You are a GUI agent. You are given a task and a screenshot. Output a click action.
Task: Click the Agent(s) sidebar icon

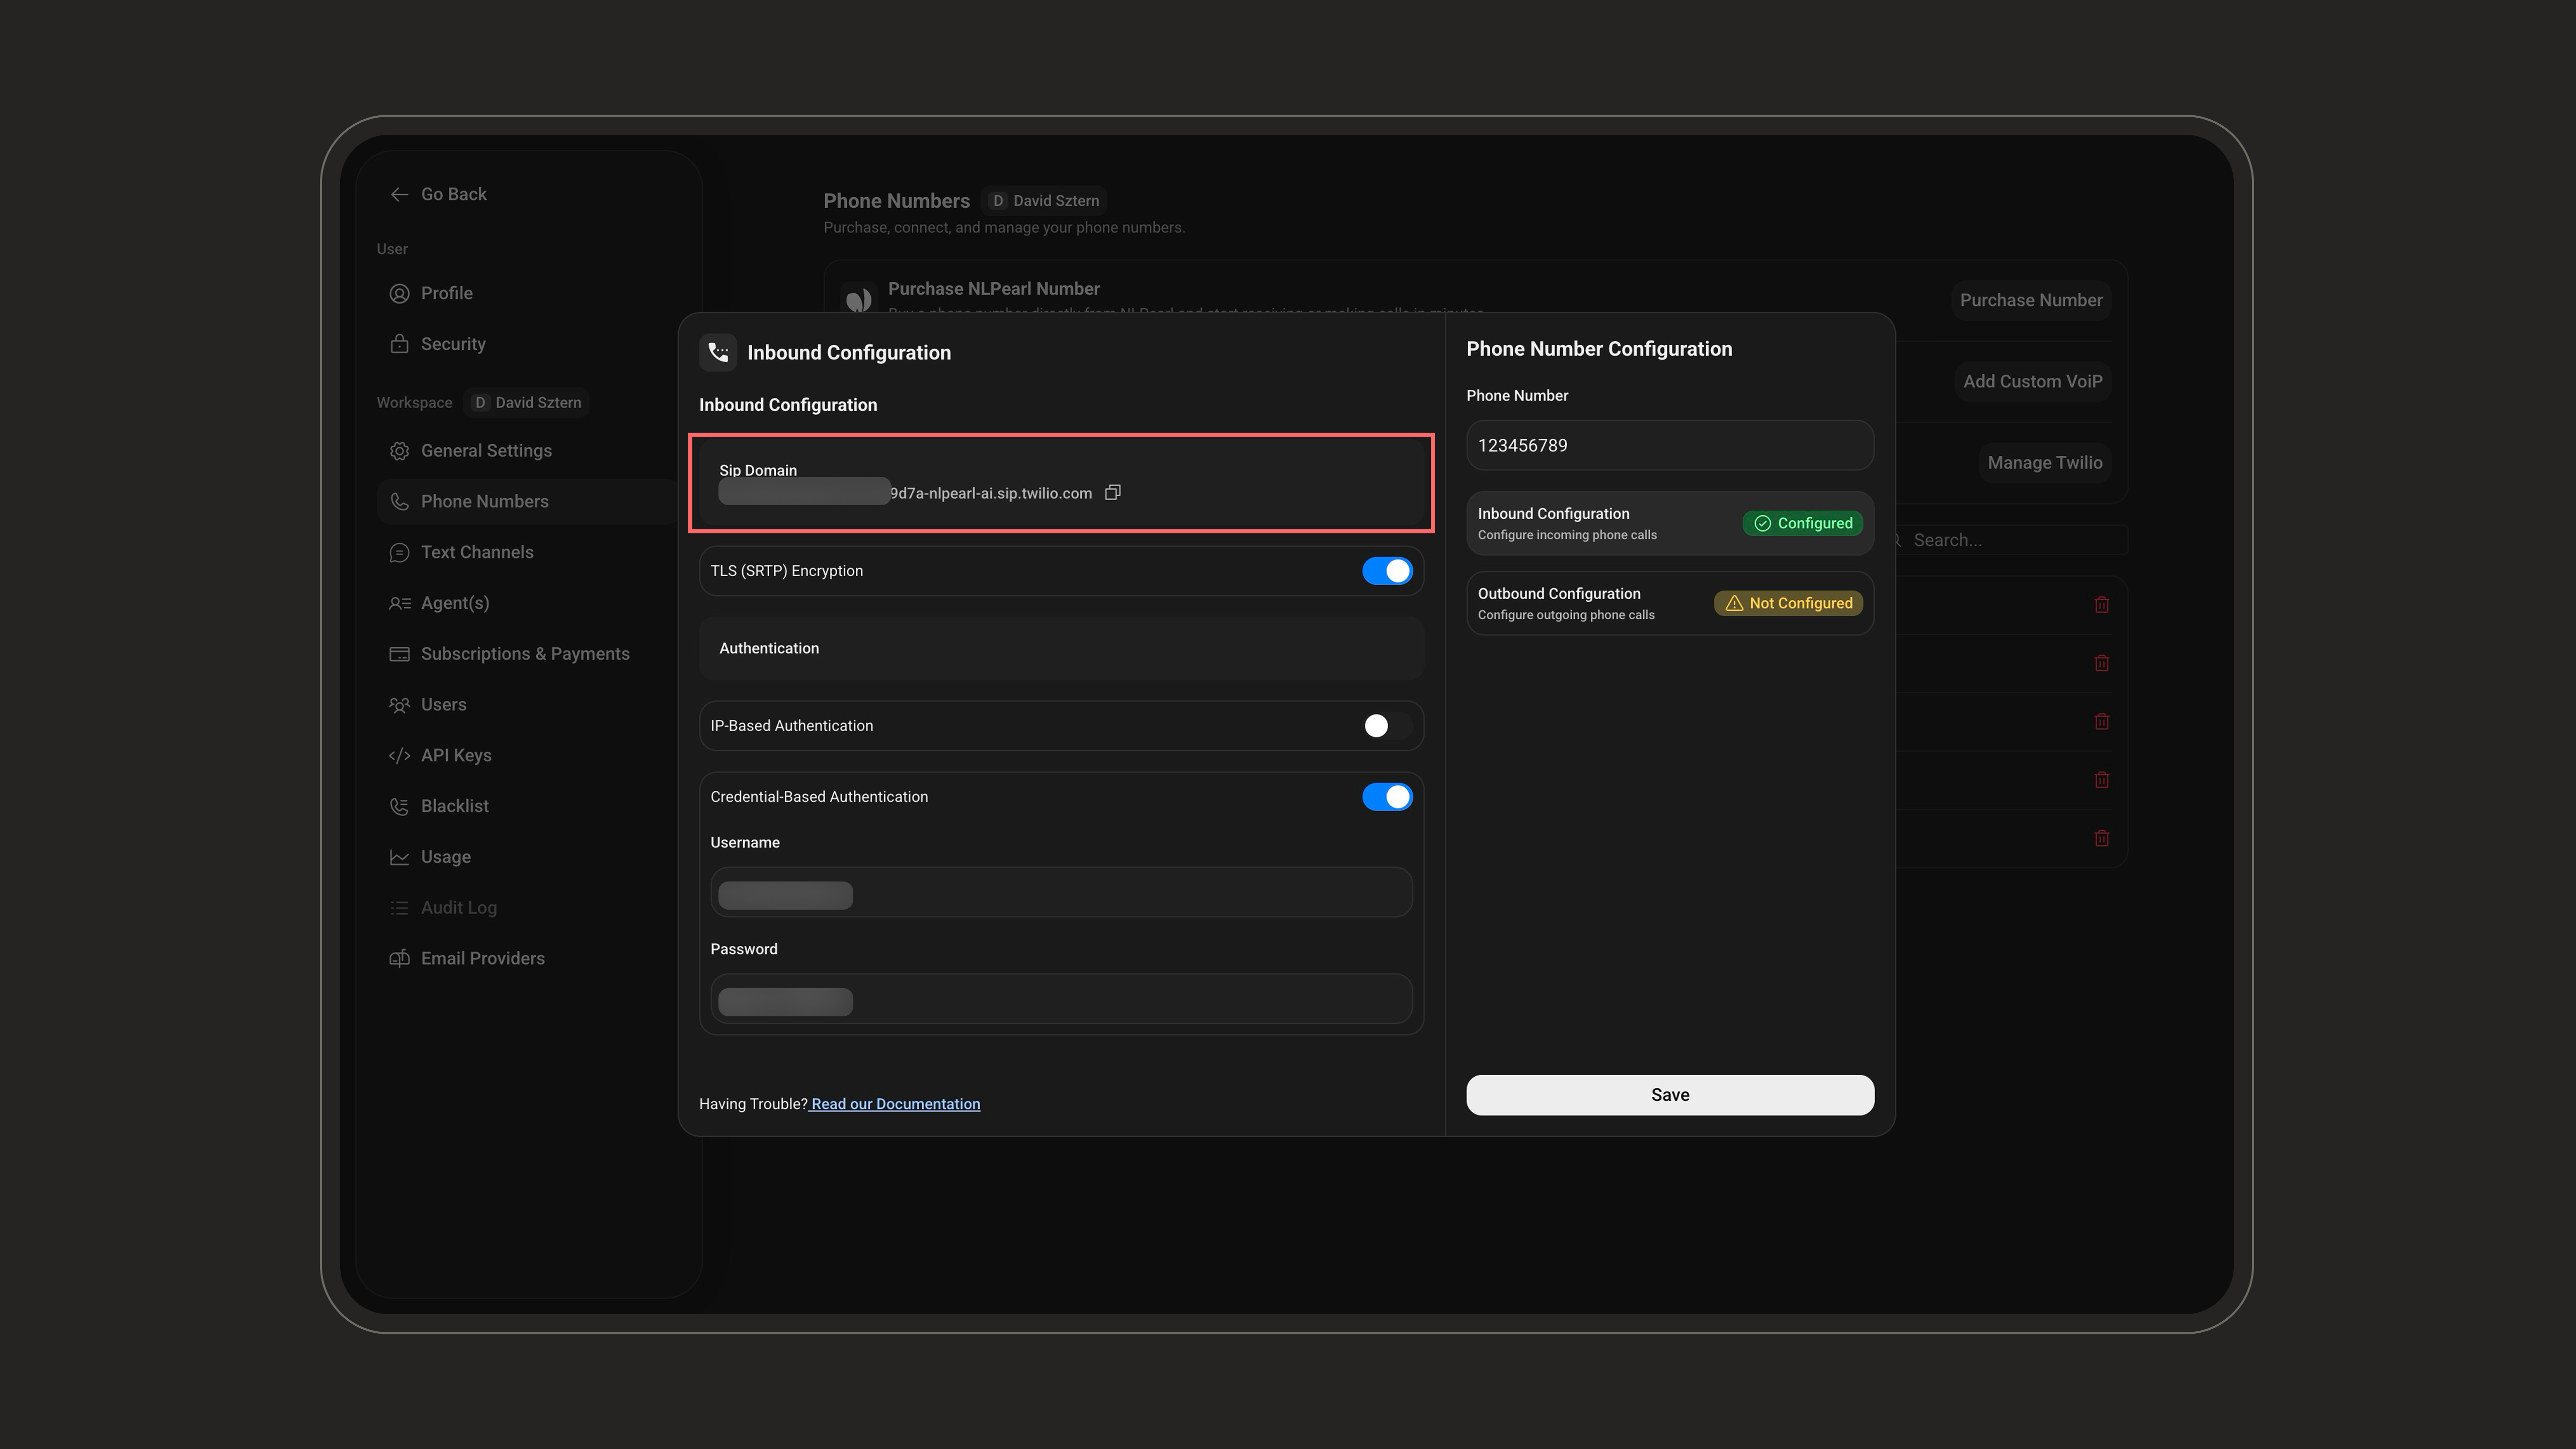tap(399, 603)
